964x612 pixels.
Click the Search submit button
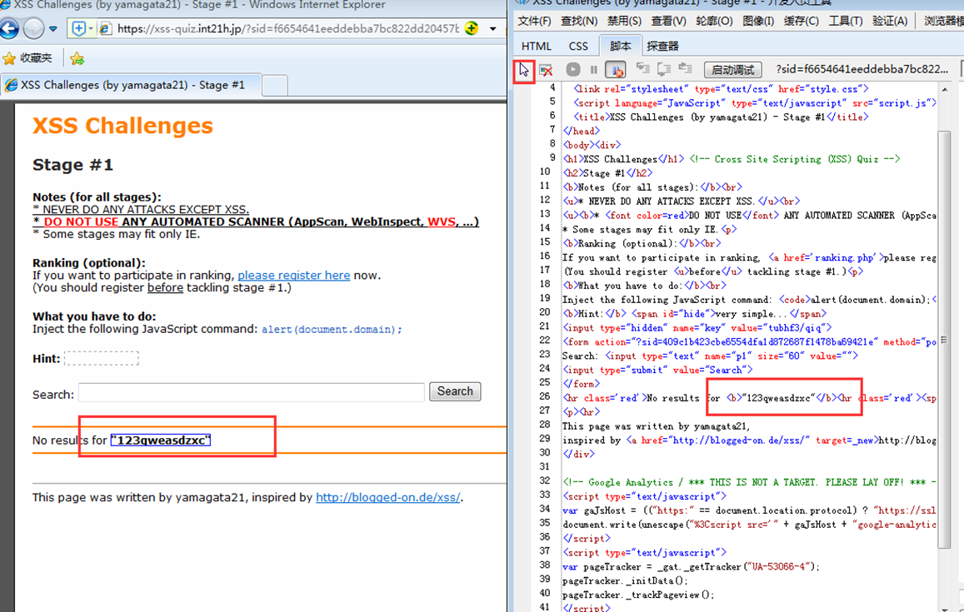coord(455,391)
